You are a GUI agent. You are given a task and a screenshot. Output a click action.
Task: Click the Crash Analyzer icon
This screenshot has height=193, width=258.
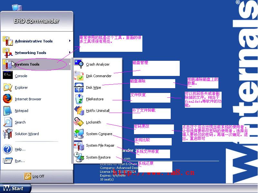[x=79, y=64]
